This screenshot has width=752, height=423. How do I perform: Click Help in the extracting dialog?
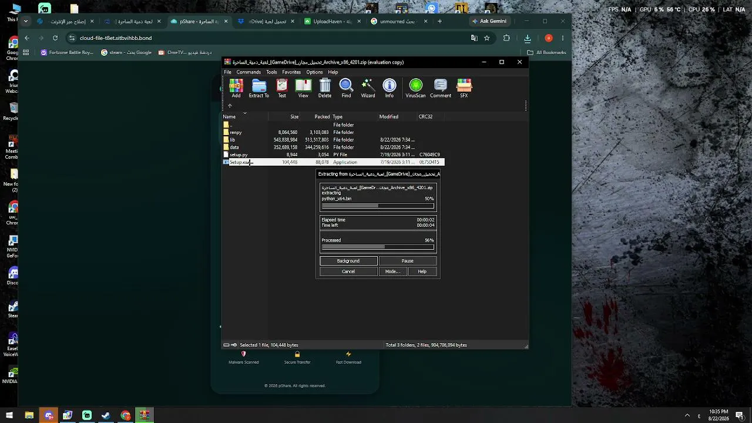pos(422,271)
